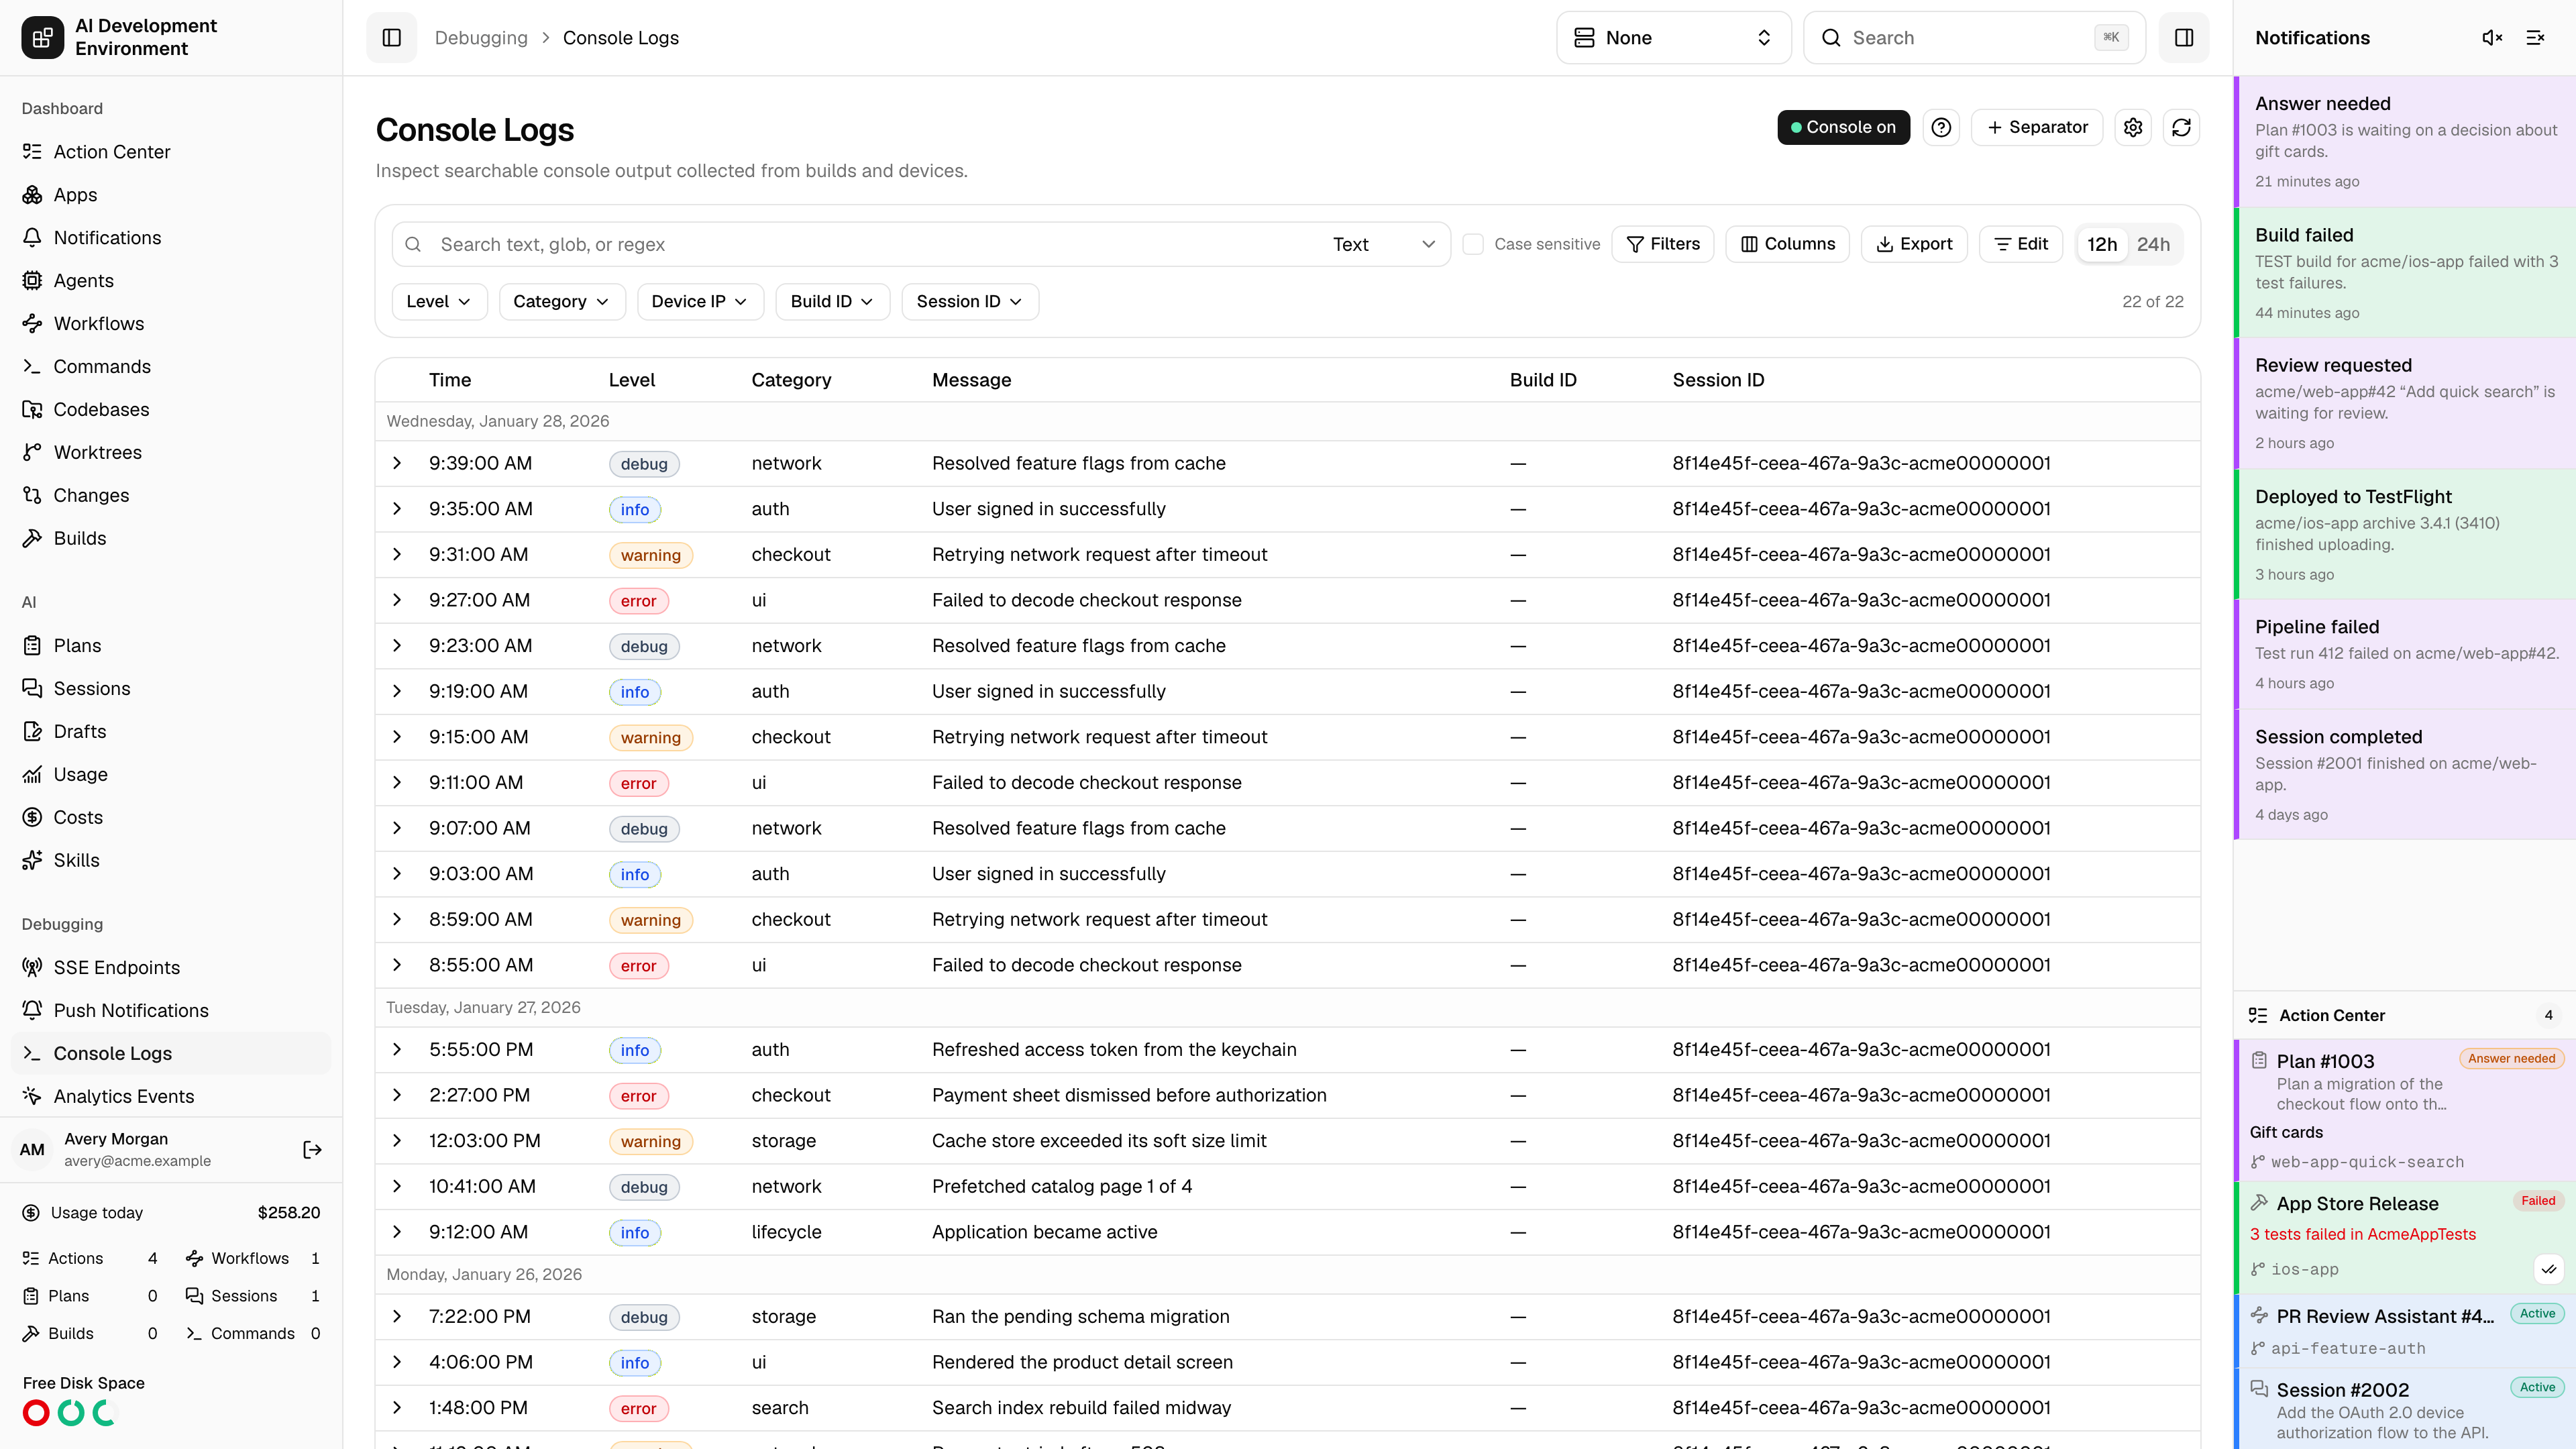Log out using the sign-out icon
2576x1449 pixels.
312,1150
